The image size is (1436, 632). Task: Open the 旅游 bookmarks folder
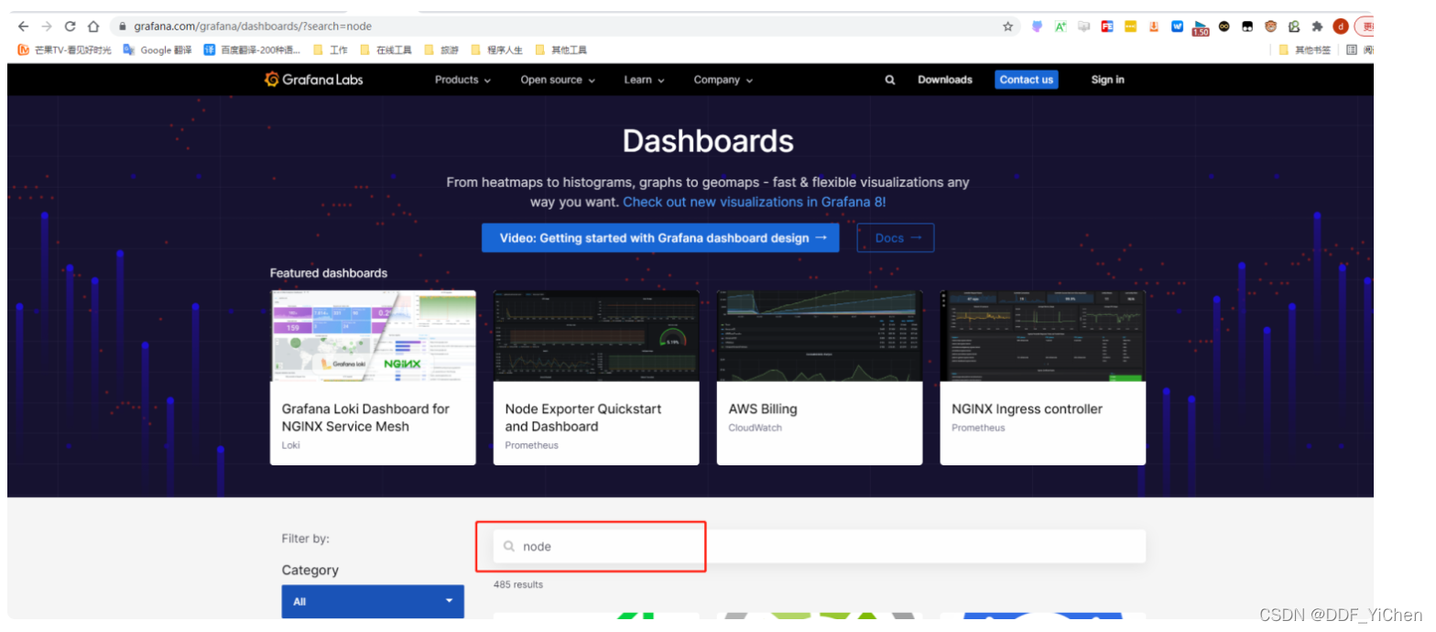pos(441,50)
